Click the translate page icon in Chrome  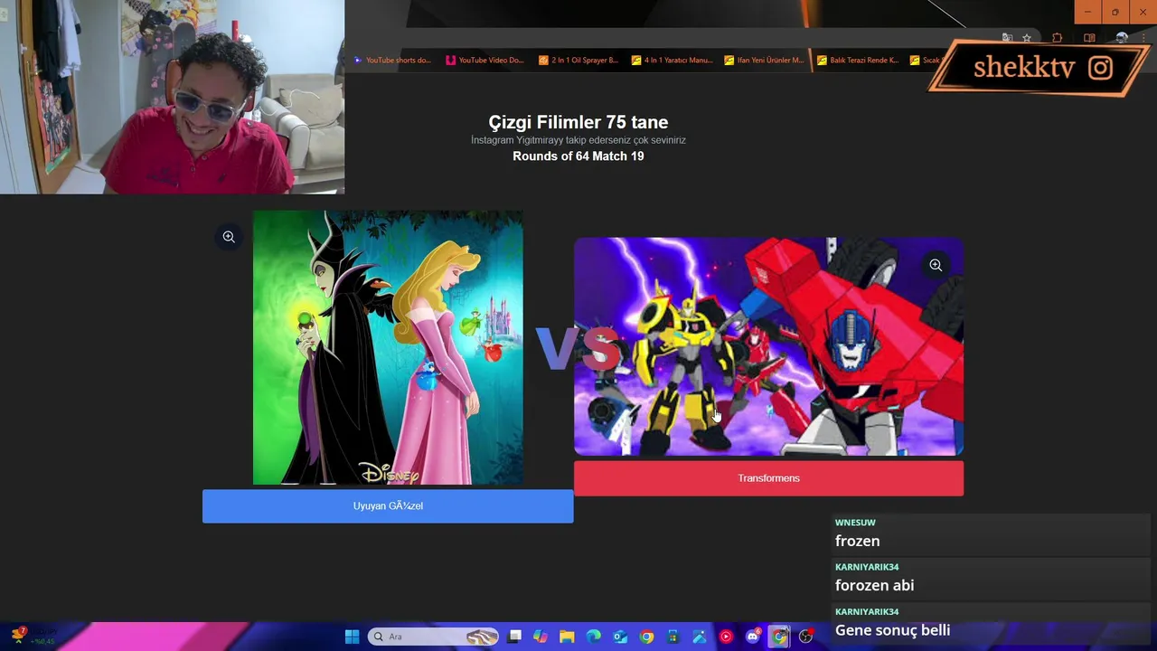(x=1007, y=38)
